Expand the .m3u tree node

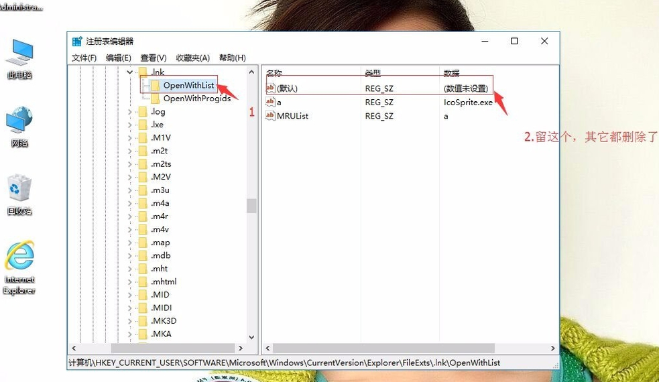coord(130,190)
